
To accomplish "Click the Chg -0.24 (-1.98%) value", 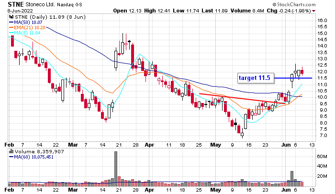I will [289, 11].
